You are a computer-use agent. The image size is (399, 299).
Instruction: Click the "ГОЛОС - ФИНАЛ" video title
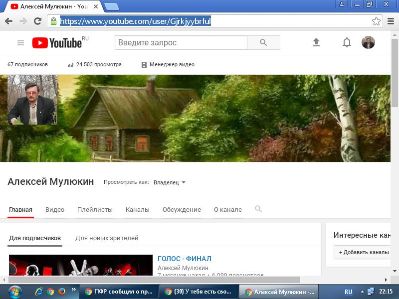pos(185,259)
